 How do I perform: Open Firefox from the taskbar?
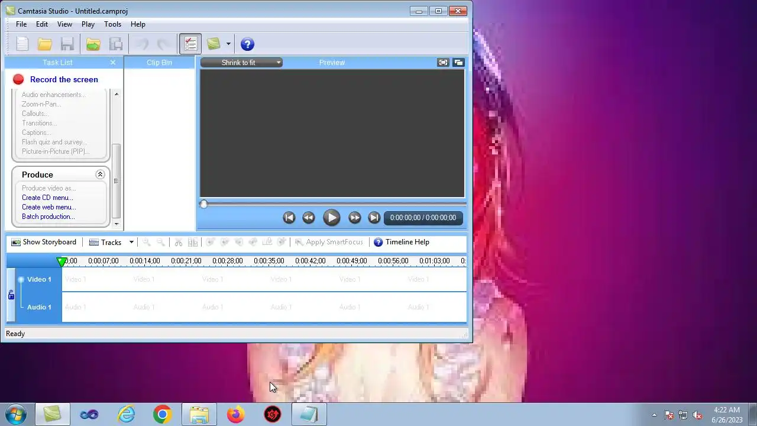(x=235, y=414)
